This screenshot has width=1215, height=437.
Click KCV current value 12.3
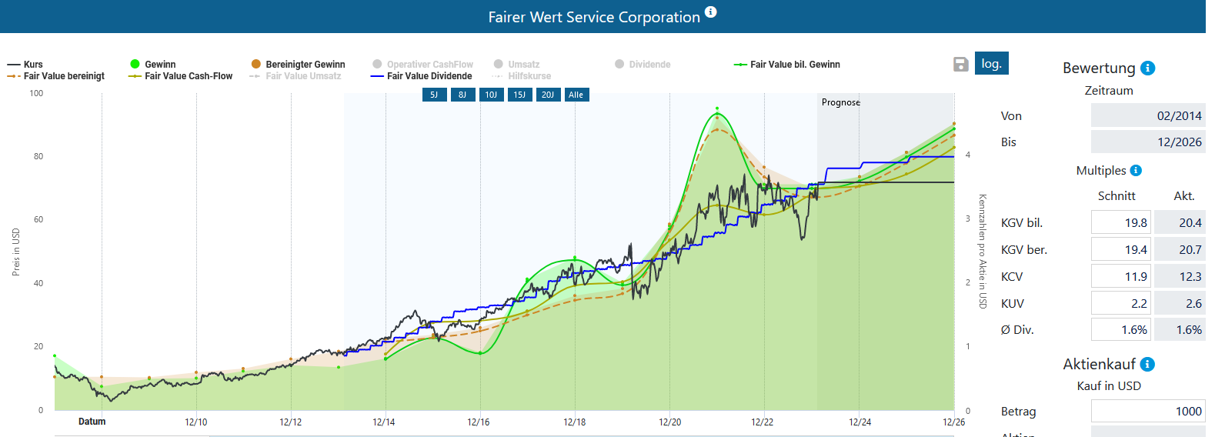tap(1180, 276)
